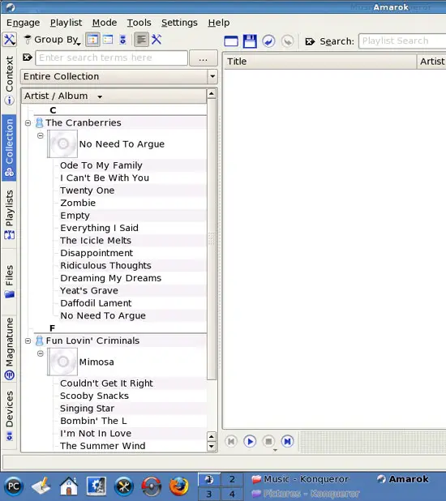Save the playlist with the floppy icon
This screenshot has height=501, width=446.
(x=250, y=41)
